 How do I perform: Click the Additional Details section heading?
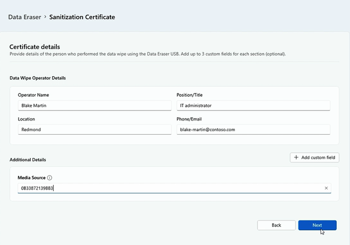[28, 160]
